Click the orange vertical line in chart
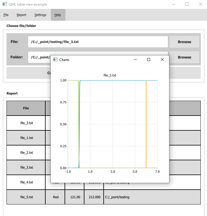The height and width of the screenshot is (216, 207). [x=146, y=124]
